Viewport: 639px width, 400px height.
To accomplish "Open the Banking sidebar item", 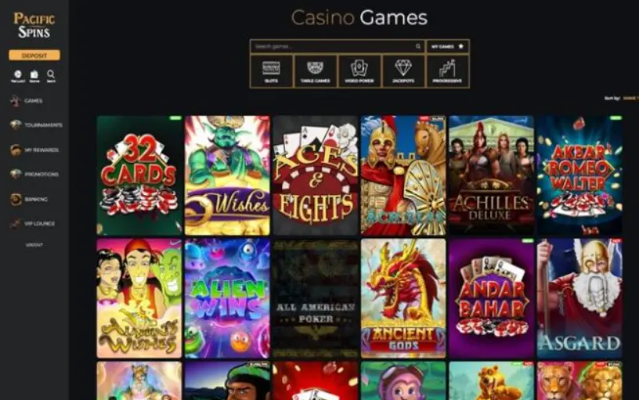I will pos(29,199).
